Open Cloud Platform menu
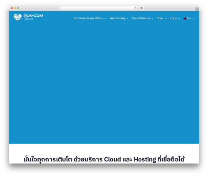Image resolution: width=208 pixels, height=176 pixels. (141, 18)
